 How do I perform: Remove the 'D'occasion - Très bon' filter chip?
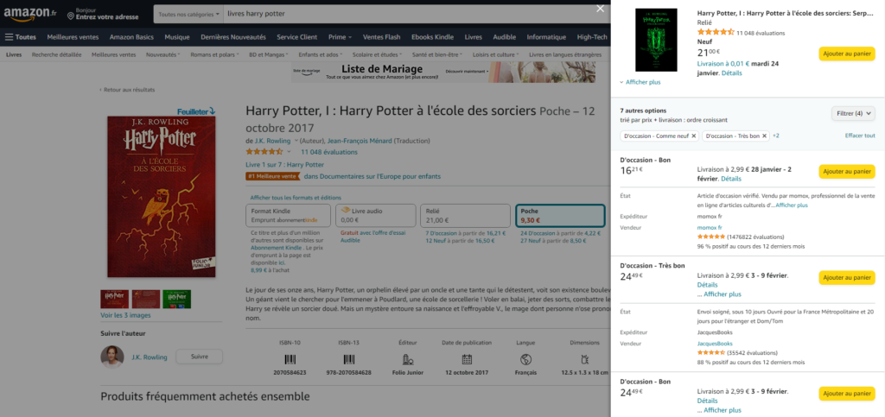(x=765, y=136)
